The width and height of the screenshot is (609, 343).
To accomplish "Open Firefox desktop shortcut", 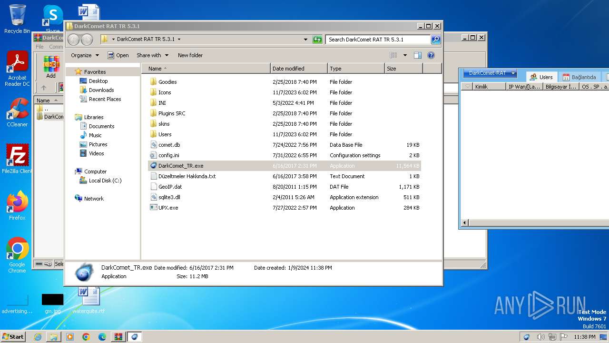I will (17, 206).
